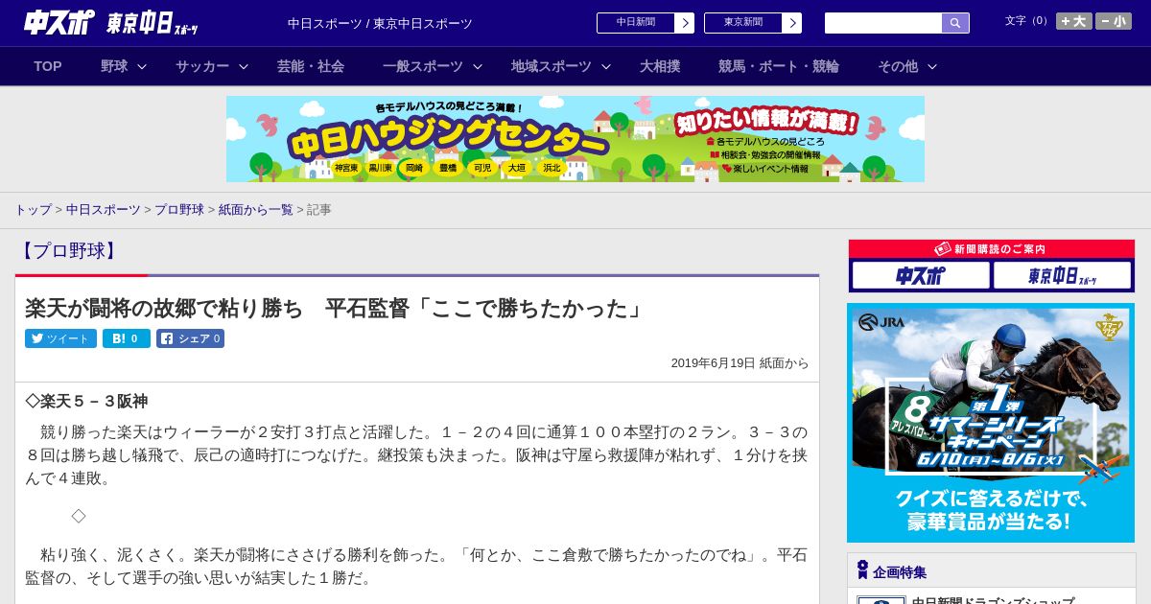Expand 一般スポーツ dropdown chevron

pos(478,66)
